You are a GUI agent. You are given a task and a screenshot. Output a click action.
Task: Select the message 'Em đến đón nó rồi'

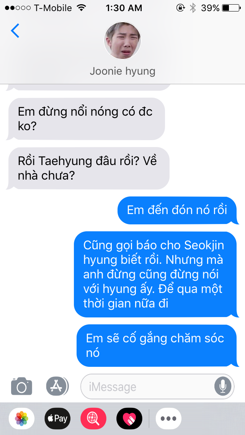tap(178, 210)
